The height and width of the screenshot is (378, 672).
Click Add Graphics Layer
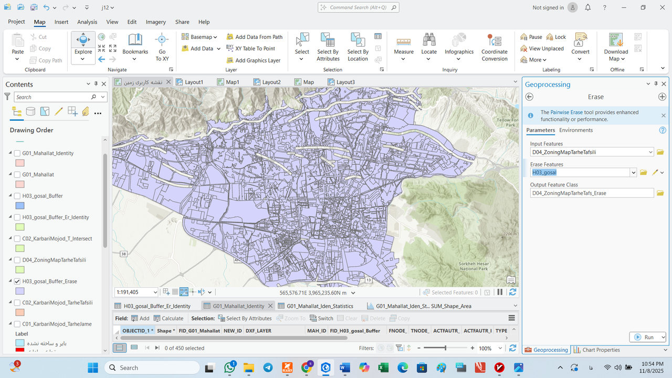pos(254,60)
